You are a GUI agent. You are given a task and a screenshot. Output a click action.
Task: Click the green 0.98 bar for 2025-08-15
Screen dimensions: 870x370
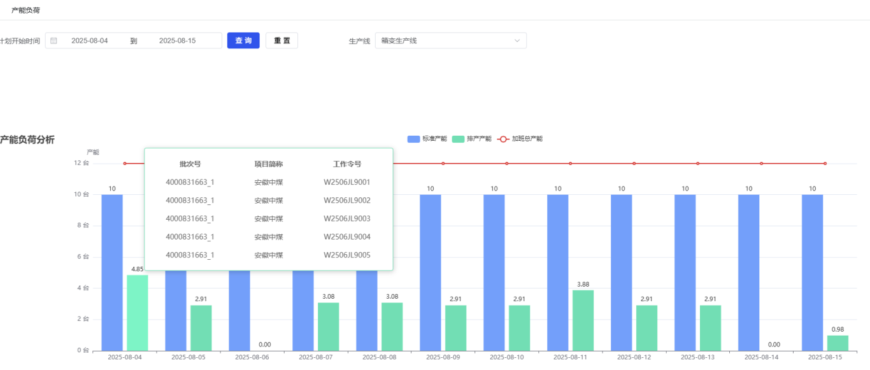pyautogui.click(x=838, y=343)
